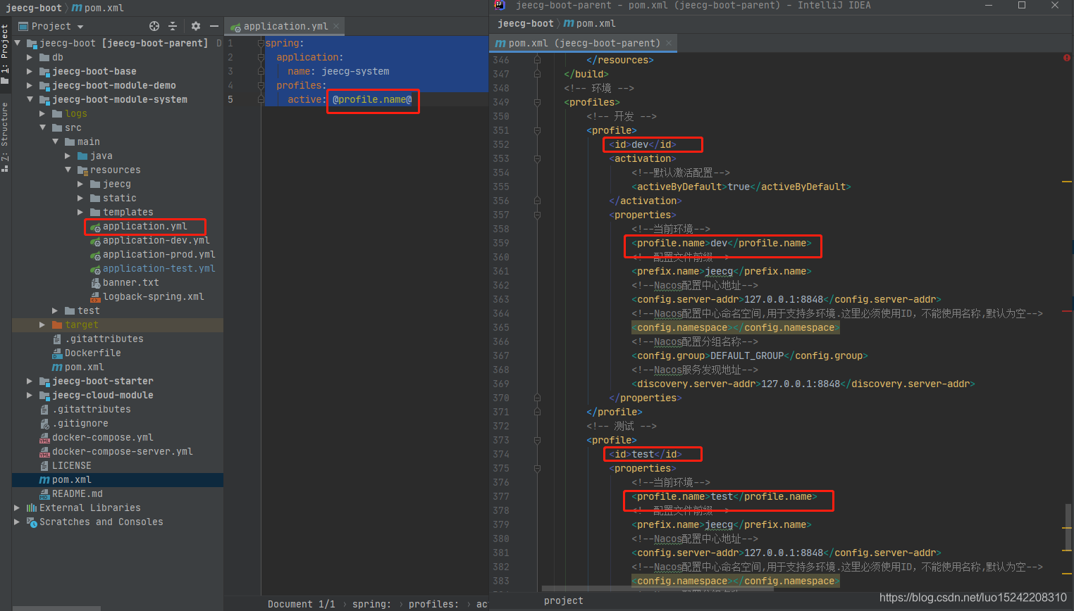Image resolution: width=1074 pixels, height=611 pixels.
Task: Select pom.xml (jeecg-boot-parent) tab
Action: (584, 43)
